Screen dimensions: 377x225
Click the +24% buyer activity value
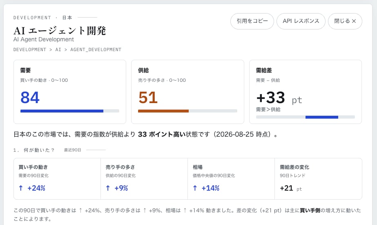pos(36,188)
